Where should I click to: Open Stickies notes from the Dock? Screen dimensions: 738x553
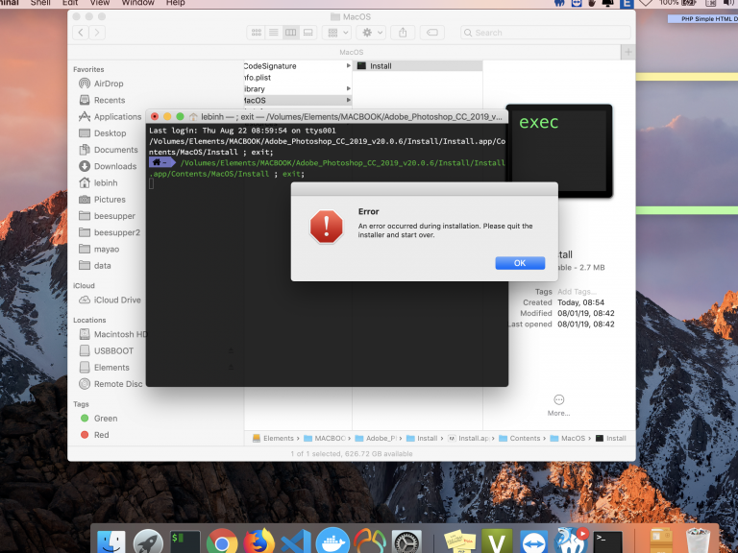(460, 542)
